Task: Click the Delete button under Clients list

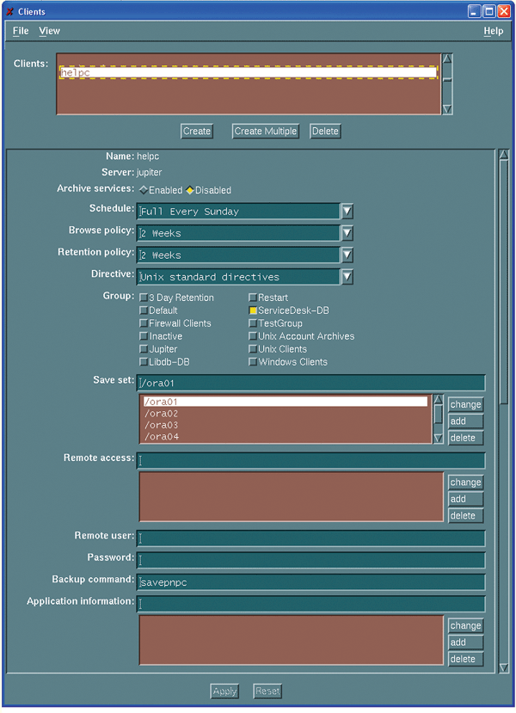Action: 325,131
